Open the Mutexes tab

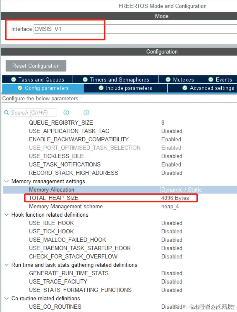pyautogui.click(x=180, y=79)
